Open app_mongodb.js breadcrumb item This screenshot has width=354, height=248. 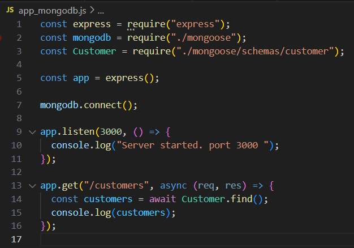click(x=53, y=11)
